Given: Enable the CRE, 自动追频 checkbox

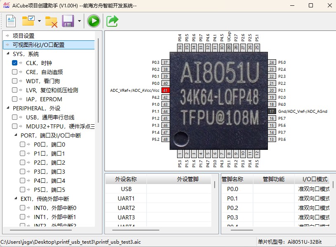Looking at the screenshot, I should [14, 72].
